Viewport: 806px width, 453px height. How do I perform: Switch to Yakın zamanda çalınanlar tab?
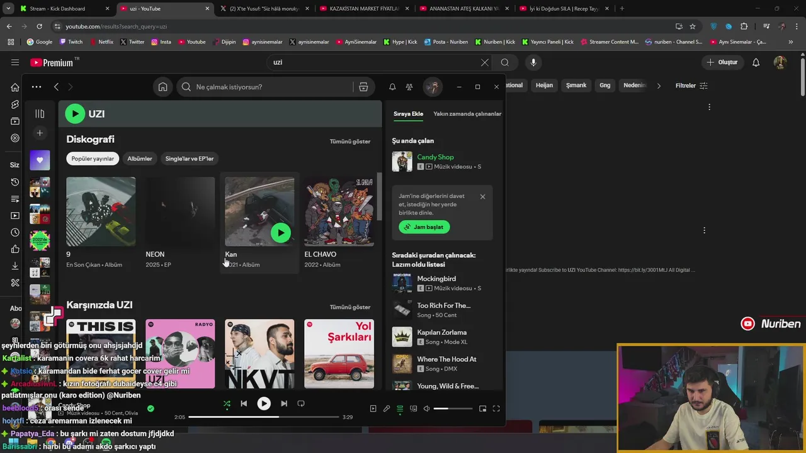[x=467, y=114]
